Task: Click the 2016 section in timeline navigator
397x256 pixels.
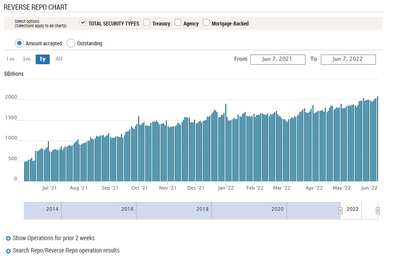Action: [127, 209]
